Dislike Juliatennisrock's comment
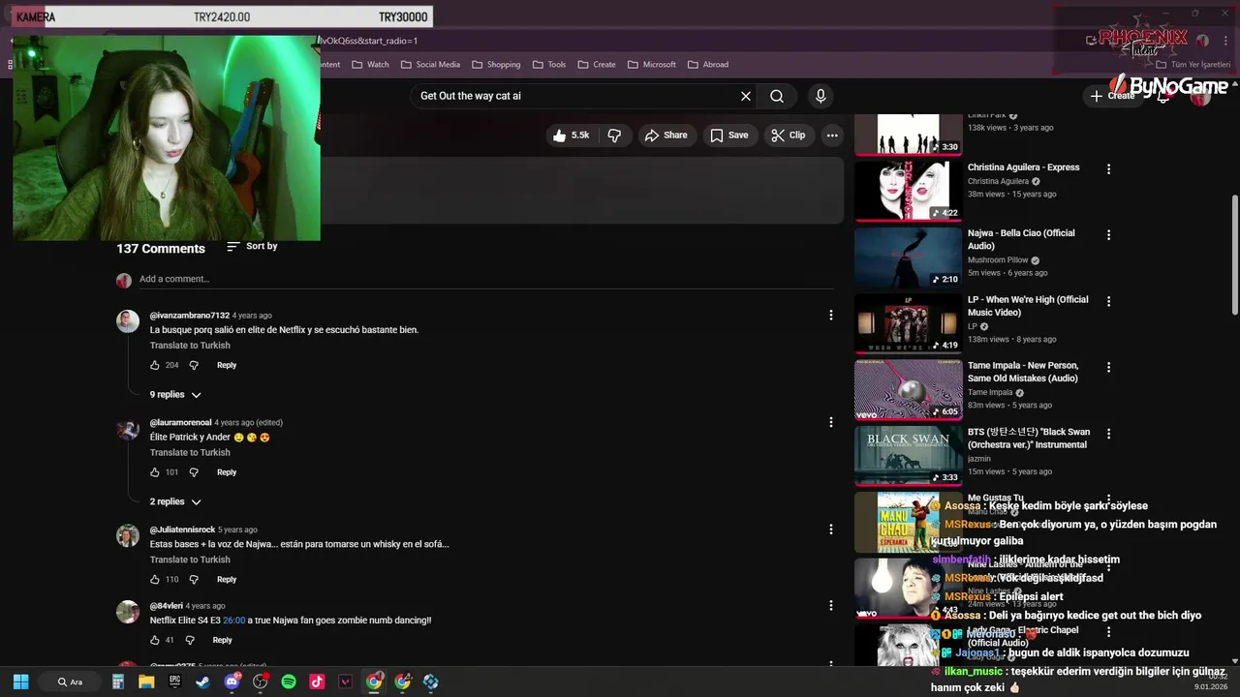The image size is (1240, 697). 194,579
